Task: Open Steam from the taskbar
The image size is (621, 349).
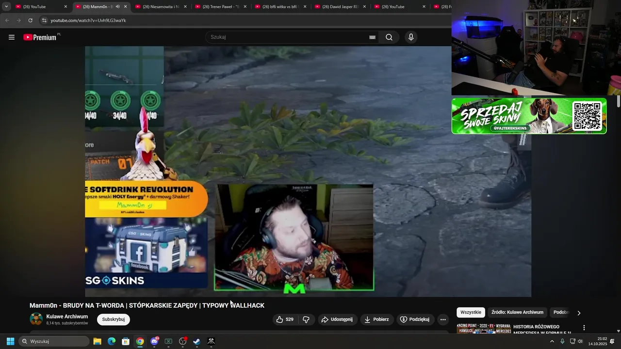Action: pos(197,341)
